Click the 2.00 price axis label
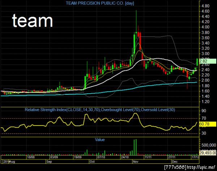This screenshot has width=217, height=171. pyautogui.click(x=205, y=80)
